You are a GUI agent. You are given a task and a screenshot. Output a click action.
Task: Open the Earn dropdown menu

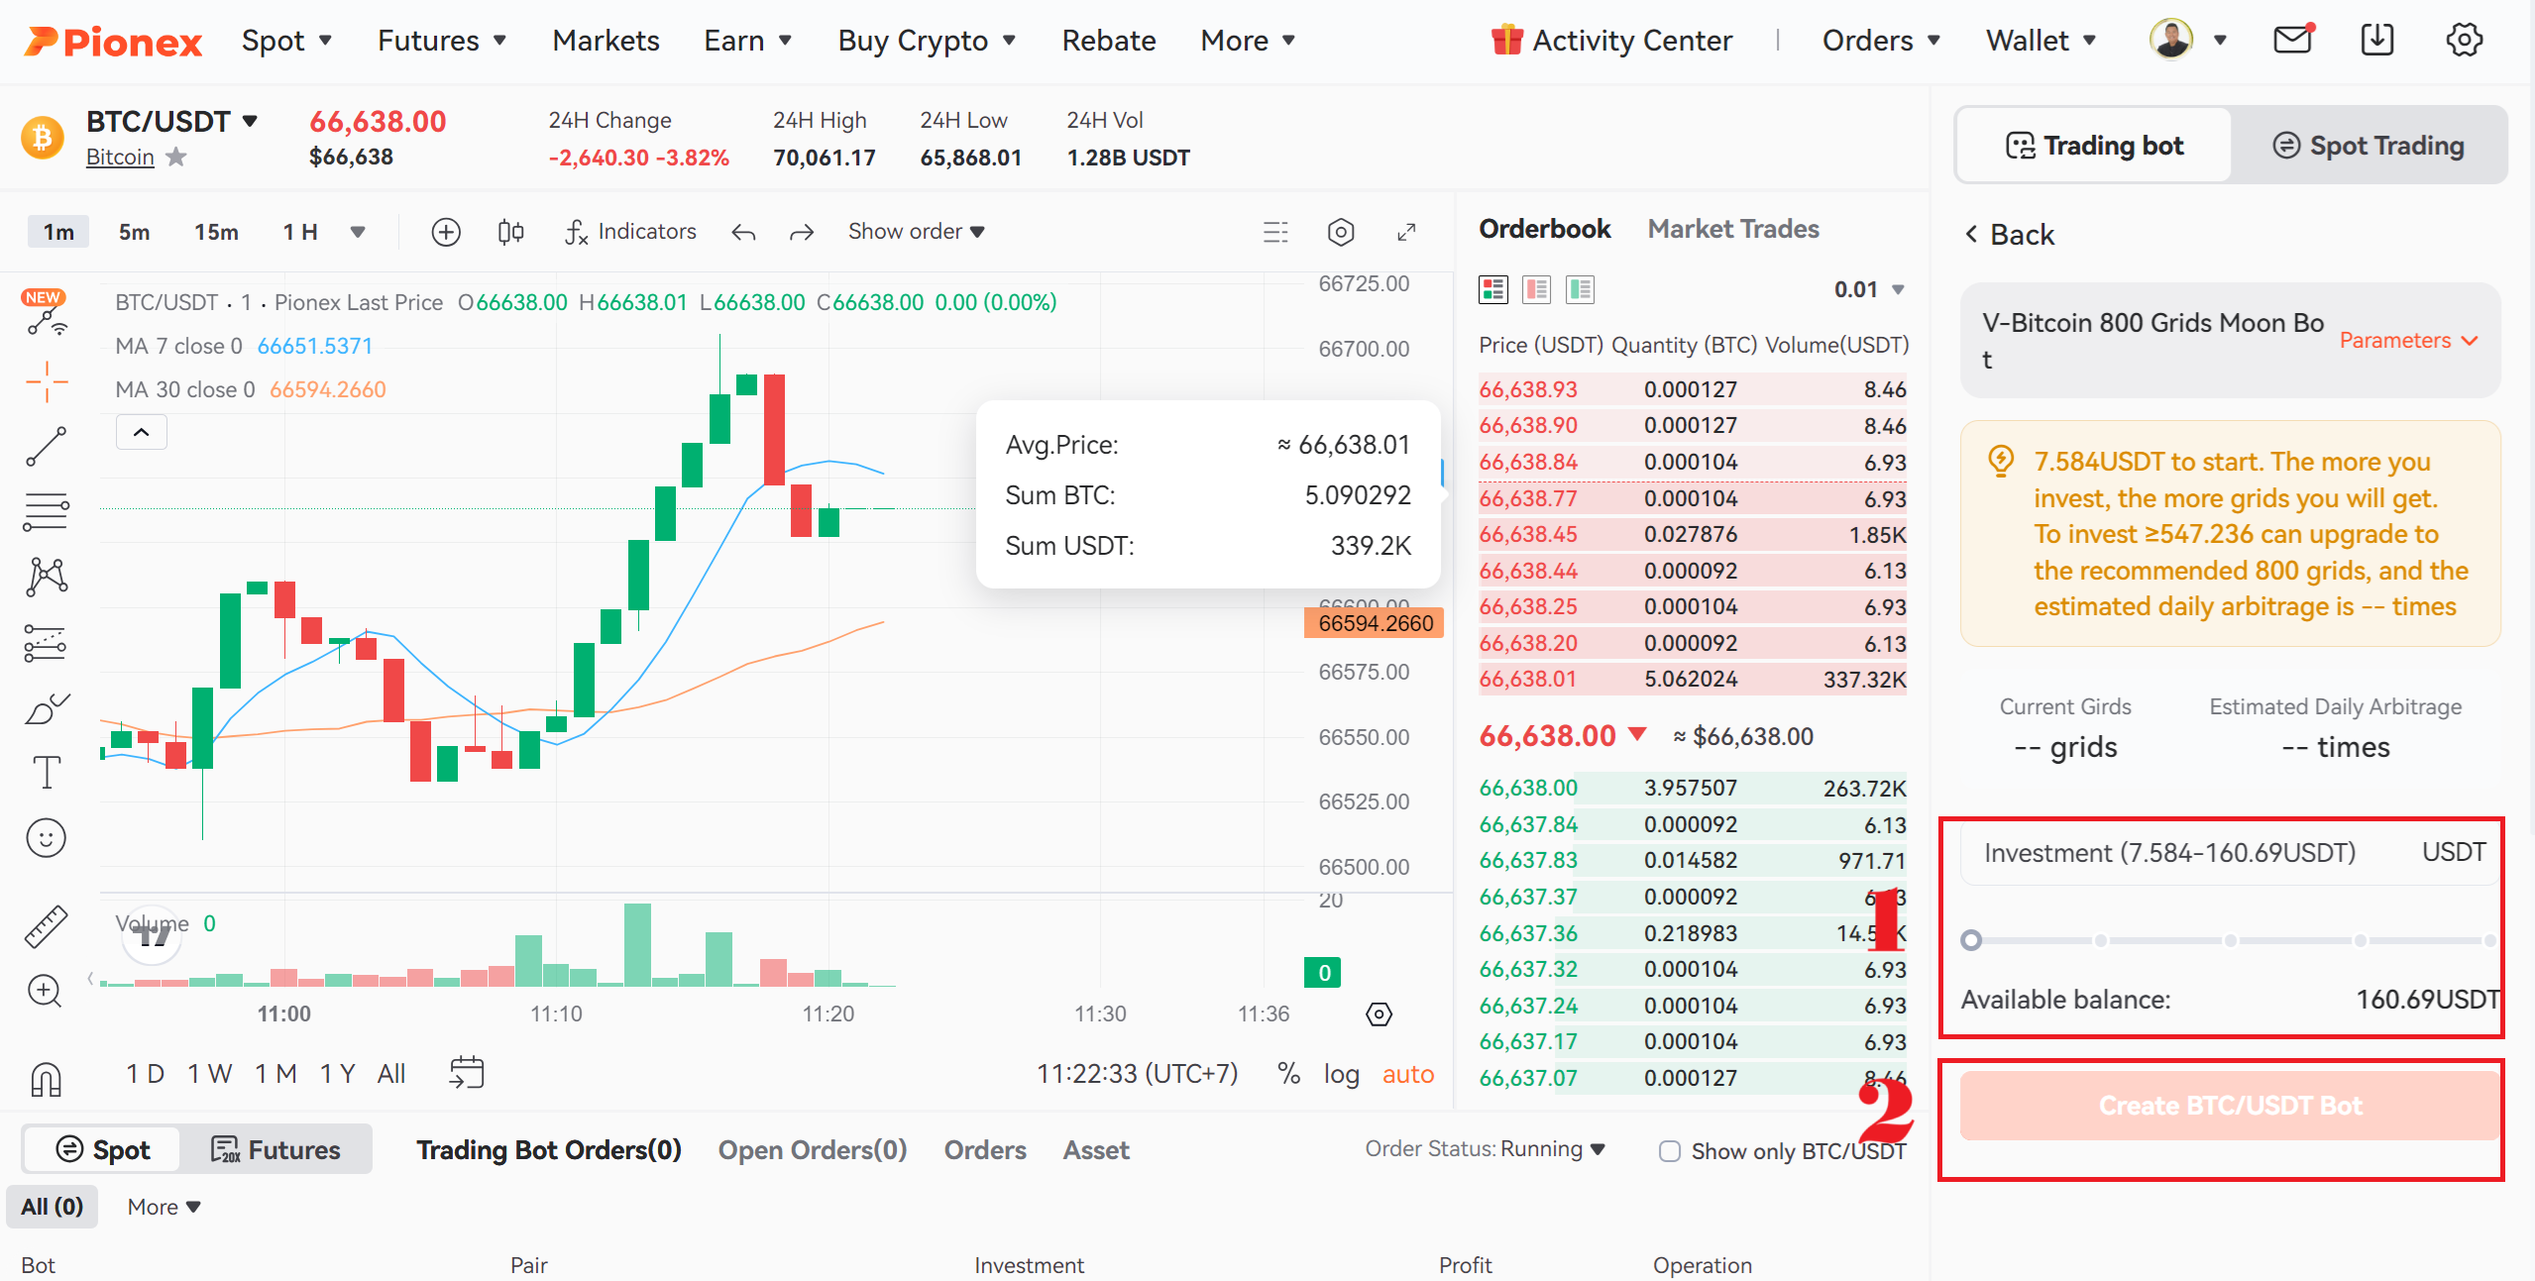[x=748, y=41]
